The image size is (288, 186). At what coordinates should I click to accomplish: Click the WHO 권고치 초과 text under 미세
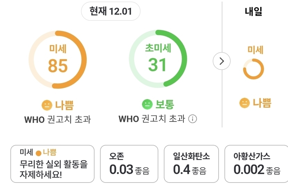click(58, 119)
